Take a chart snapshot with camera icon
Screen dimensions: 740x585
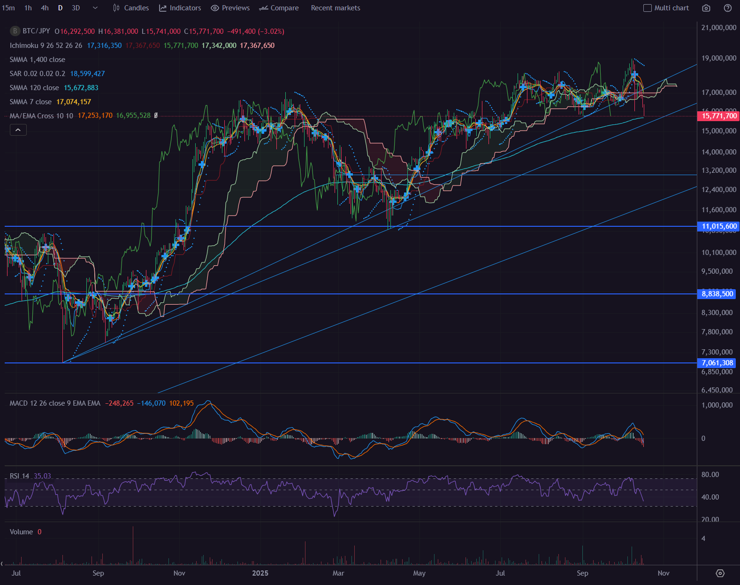point(706,8)
